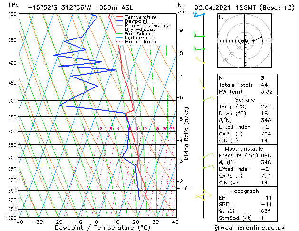The width and height of the screenshot is (299, 231).
Task: Click the CAPE value 794 under Surface
Action: tap(266, 134)
